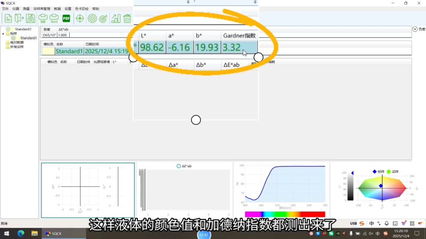The height and width of the screenshot is (239, 426).
Task: Click the spectral reflectance curve chart
Action: click(285, 184)
